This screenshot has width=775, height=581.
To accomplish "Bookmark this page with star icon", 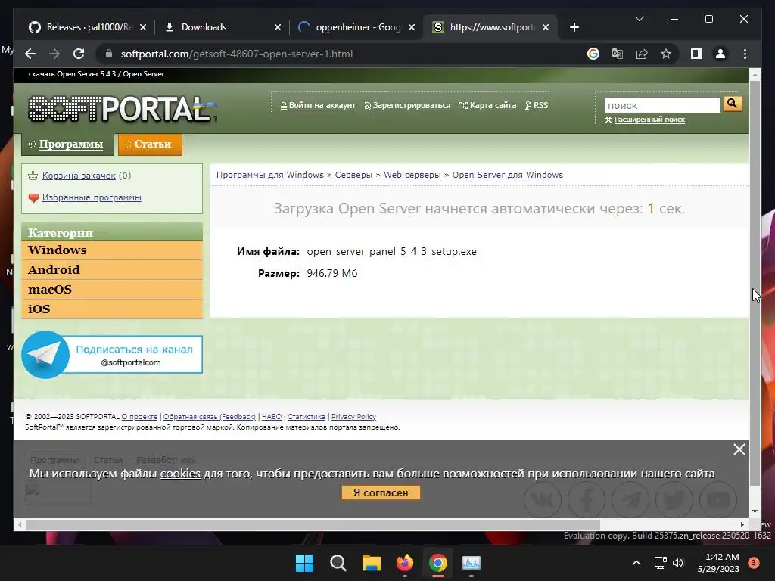I will (x=666, y=54).
